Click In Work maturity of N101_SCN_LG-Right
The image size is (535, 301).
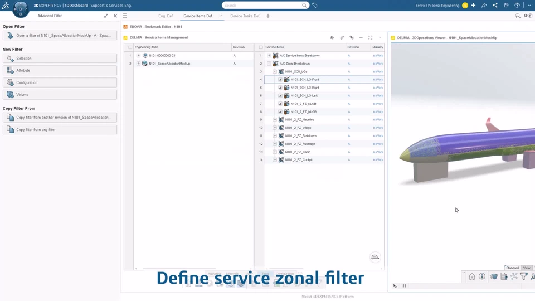377,88
